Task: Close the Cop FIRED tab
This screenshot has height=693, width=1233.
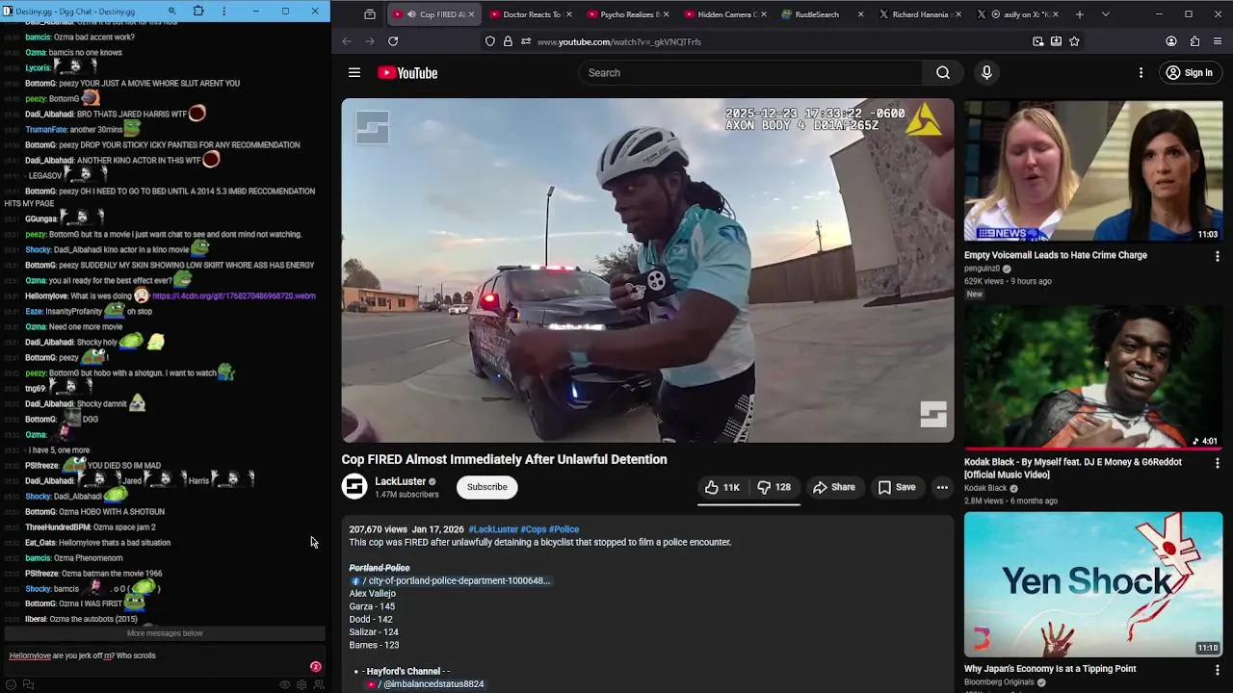Action: (x=471, y=14)
